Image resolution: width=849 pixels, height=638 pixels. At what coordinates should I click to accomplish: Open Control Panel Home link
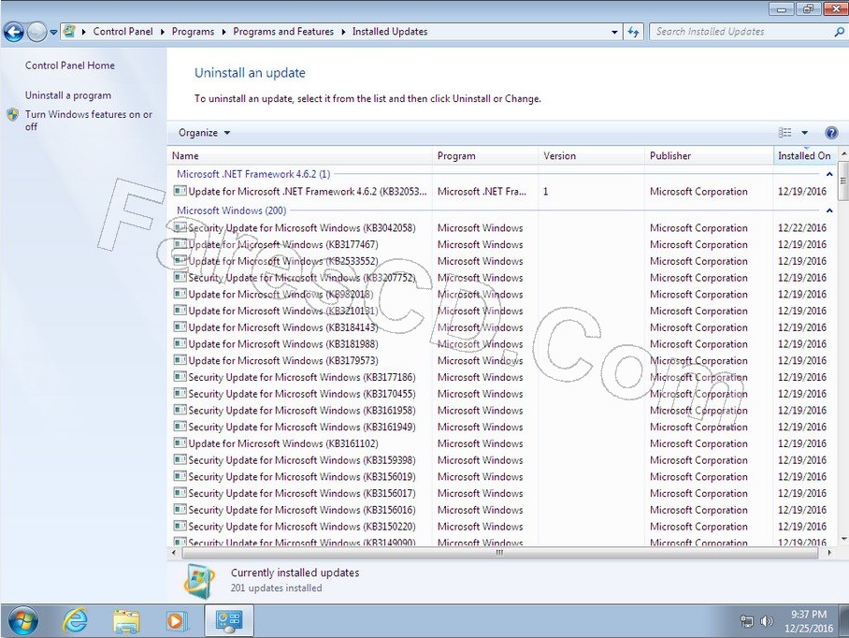pyautogui.click(x=70, y=65)
